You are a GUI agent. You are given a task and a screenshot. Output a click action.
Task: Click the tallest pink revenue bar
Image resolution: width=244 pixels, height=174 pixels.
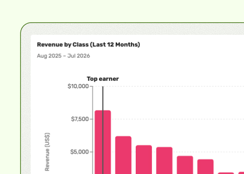[x=103, y=142]
